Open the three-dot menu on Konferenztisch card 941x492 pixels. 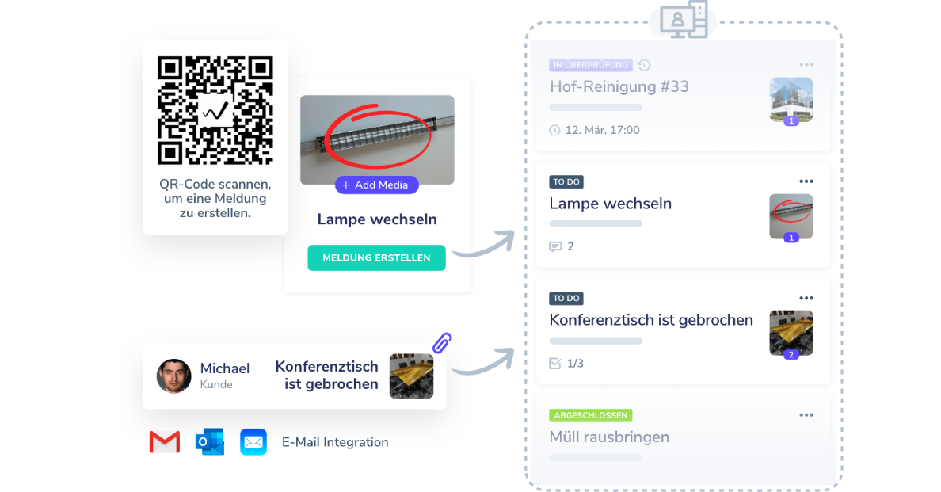tap(806, 298)
